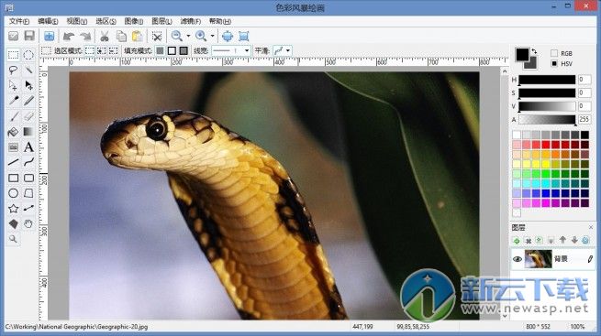Open the 视图(V) menu

(77, 21)
